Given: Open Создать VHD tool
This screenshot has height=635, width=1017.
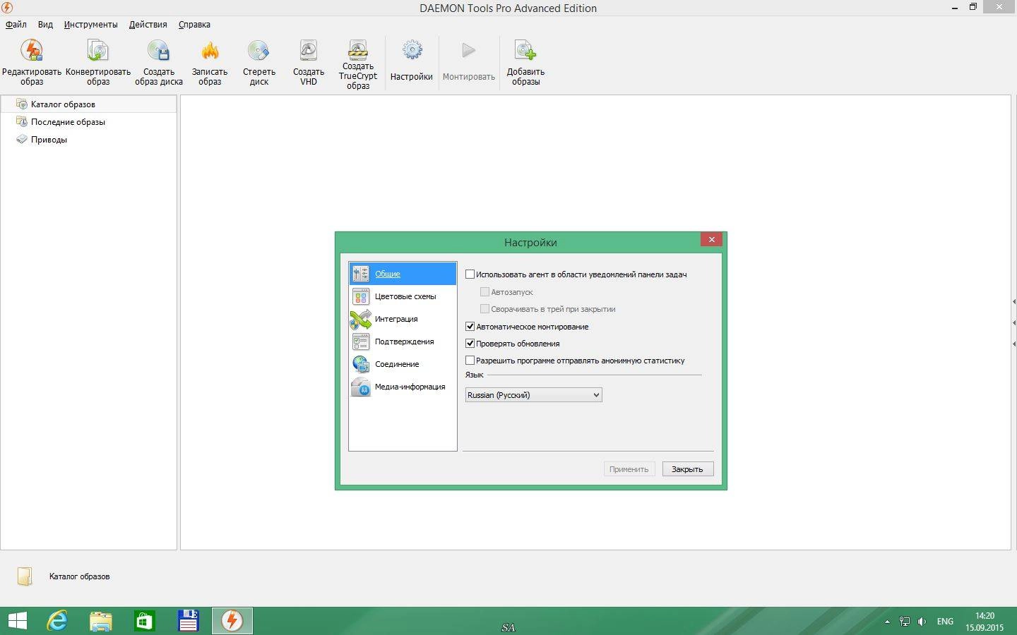Looking at the screenshot, I should tap(309, 62).
